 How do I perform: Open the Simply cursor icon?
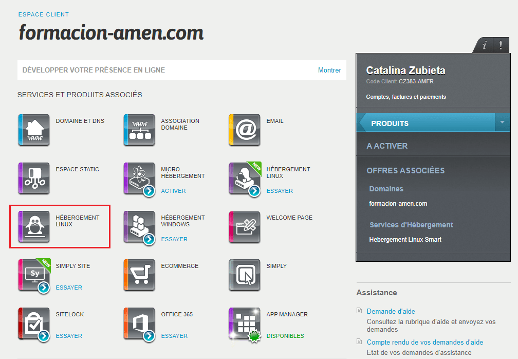click(245, 275)
